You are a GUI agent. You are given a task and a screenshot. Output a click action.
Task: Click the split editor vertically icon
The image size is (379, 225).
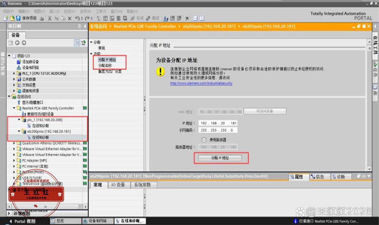(x=202, y=18)
